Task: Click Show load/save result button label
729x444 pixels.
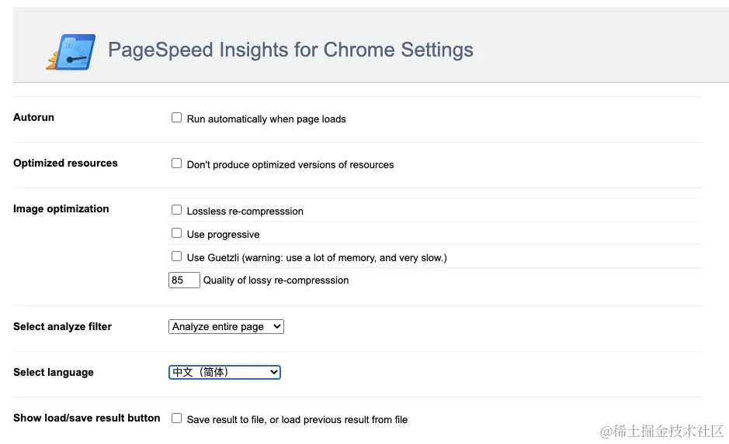Action: 86,418
